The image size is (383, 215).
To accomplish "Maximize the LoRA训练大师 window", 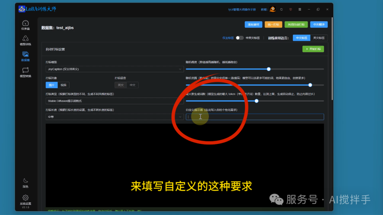I will [318, 9].
